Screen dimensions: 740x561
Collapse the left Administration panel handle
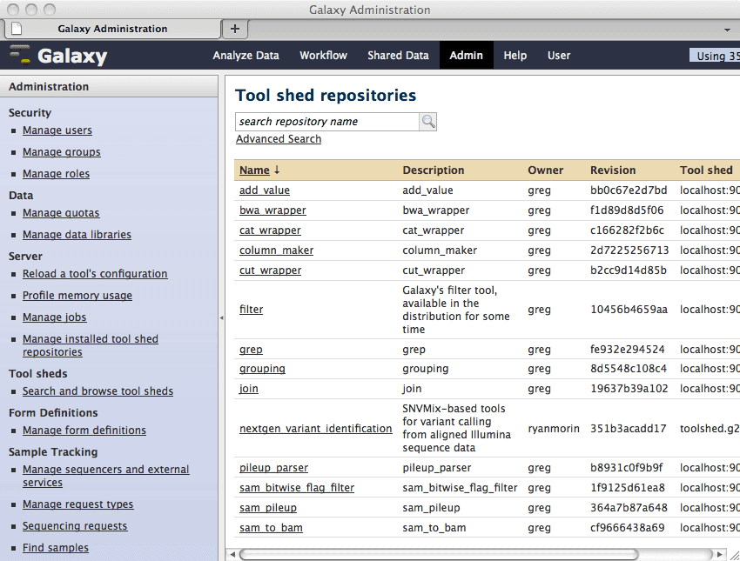(221, 318)
